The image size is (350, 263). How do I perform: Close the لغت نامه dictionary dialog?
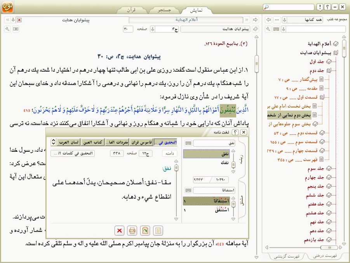tap(244, 132)
